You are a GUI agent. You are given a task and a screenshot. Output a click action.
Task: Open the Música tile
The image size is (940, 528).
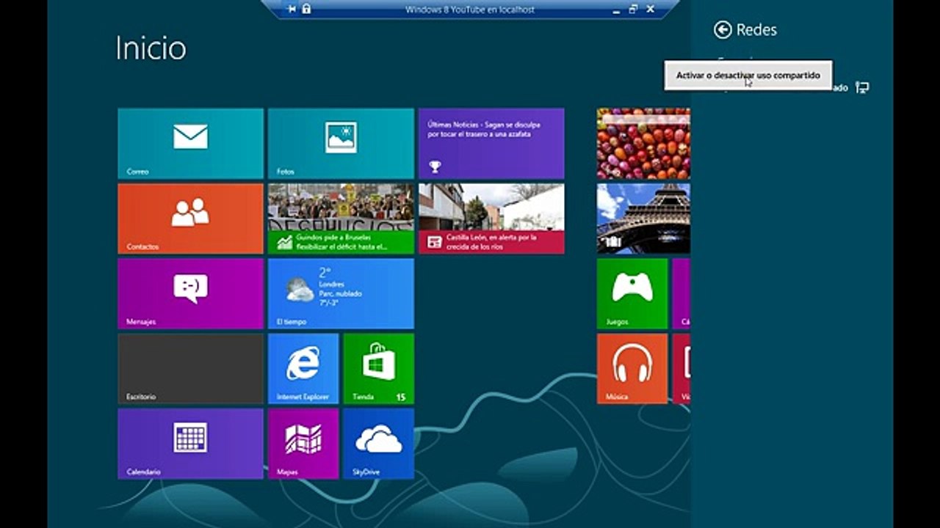[x=632, y=369]
